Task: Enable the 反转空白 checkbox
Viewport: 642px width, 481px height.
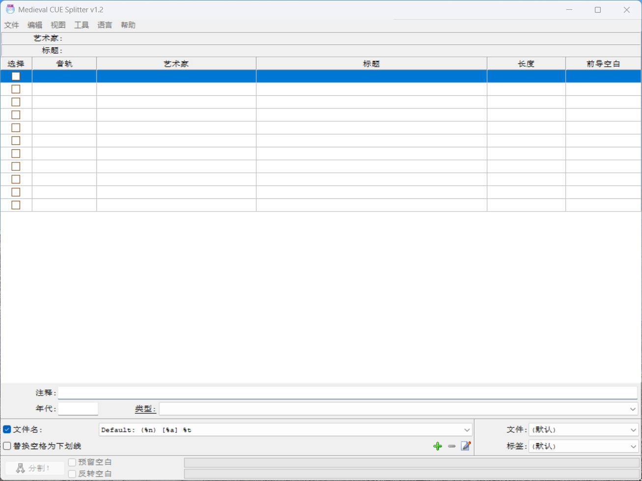Action: pyautogui.click(x=72, y=474)
